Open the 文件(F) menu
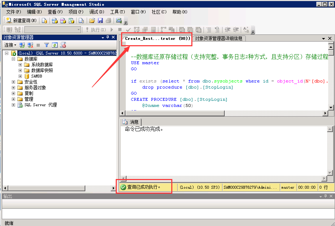 14,12
